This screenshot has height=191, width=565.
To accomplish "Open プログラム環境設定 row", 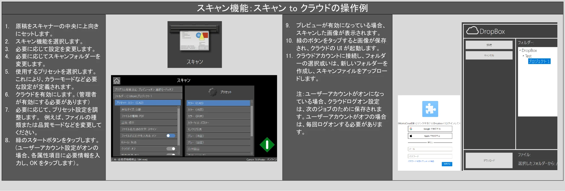I will (x=147, y=89).
